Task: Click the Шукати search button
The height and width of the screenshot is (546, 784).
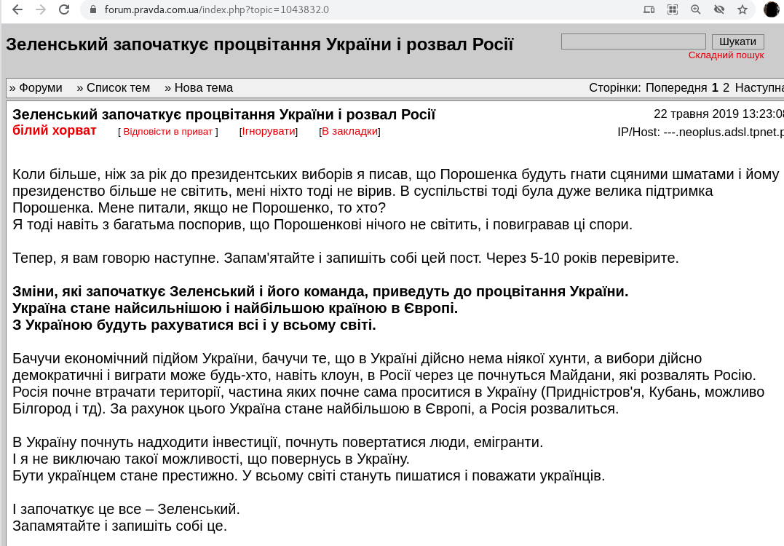Action: point(738,41)
